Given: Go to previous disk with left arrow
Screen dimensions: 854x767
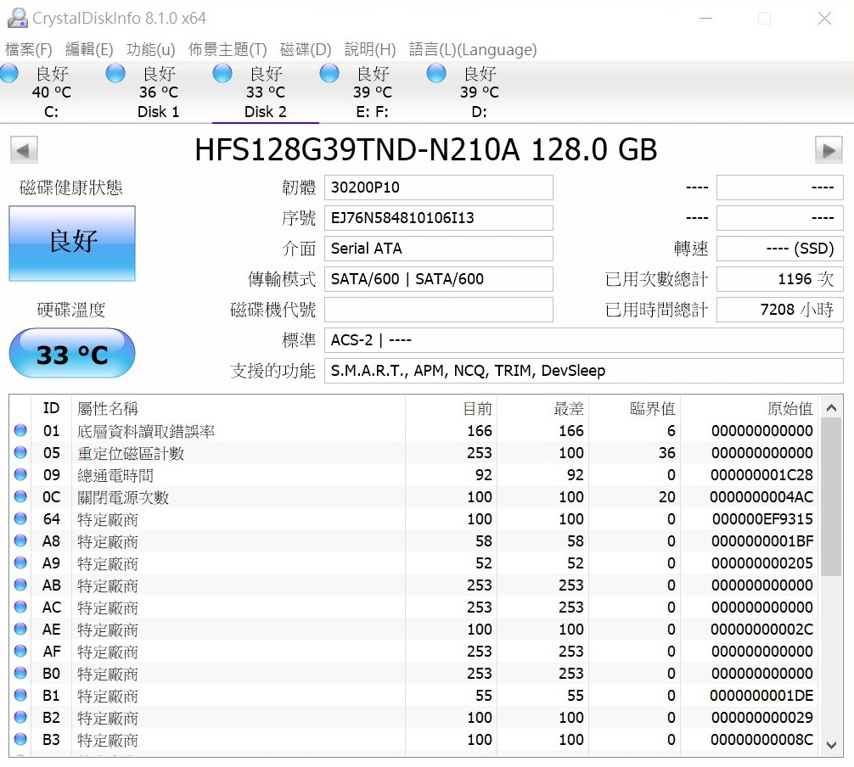Looking at the screenshot, I should click(x=24, y=150).
